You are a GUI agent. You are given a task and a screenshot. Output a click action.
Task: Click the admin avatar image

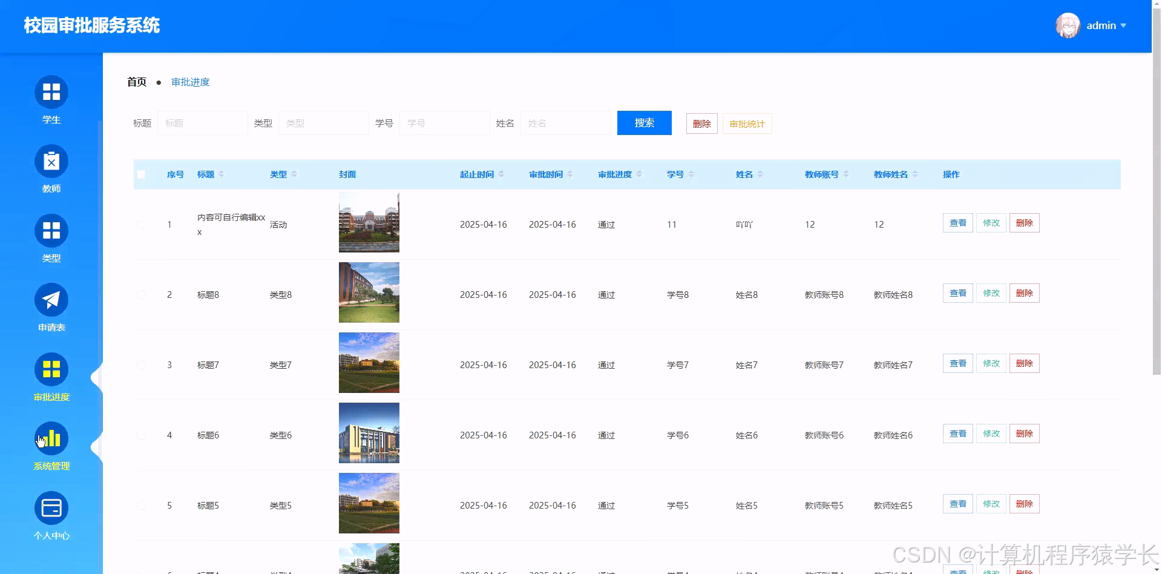pyautogui.click(x=1067, y=25)
